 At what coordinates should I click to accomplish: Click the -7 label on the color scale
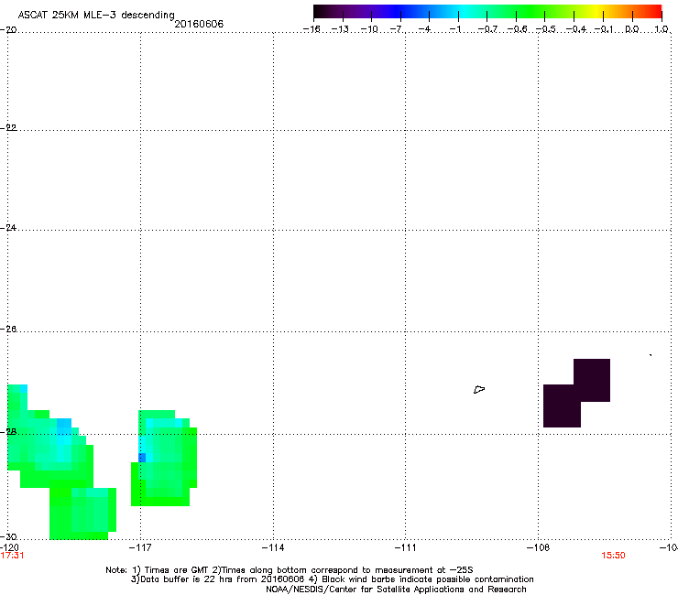pyautogui.click(x=396, y=29)
